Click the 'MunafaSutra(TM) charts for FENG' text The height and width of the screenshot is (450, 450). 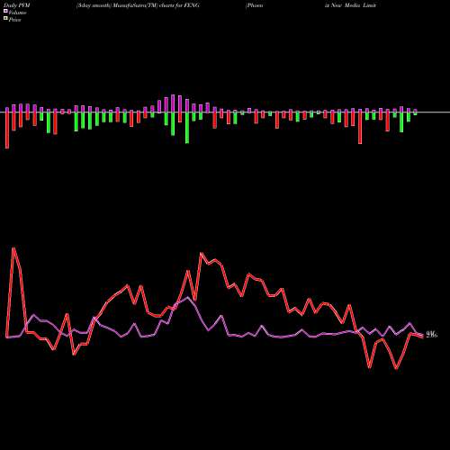coord(157,5)
